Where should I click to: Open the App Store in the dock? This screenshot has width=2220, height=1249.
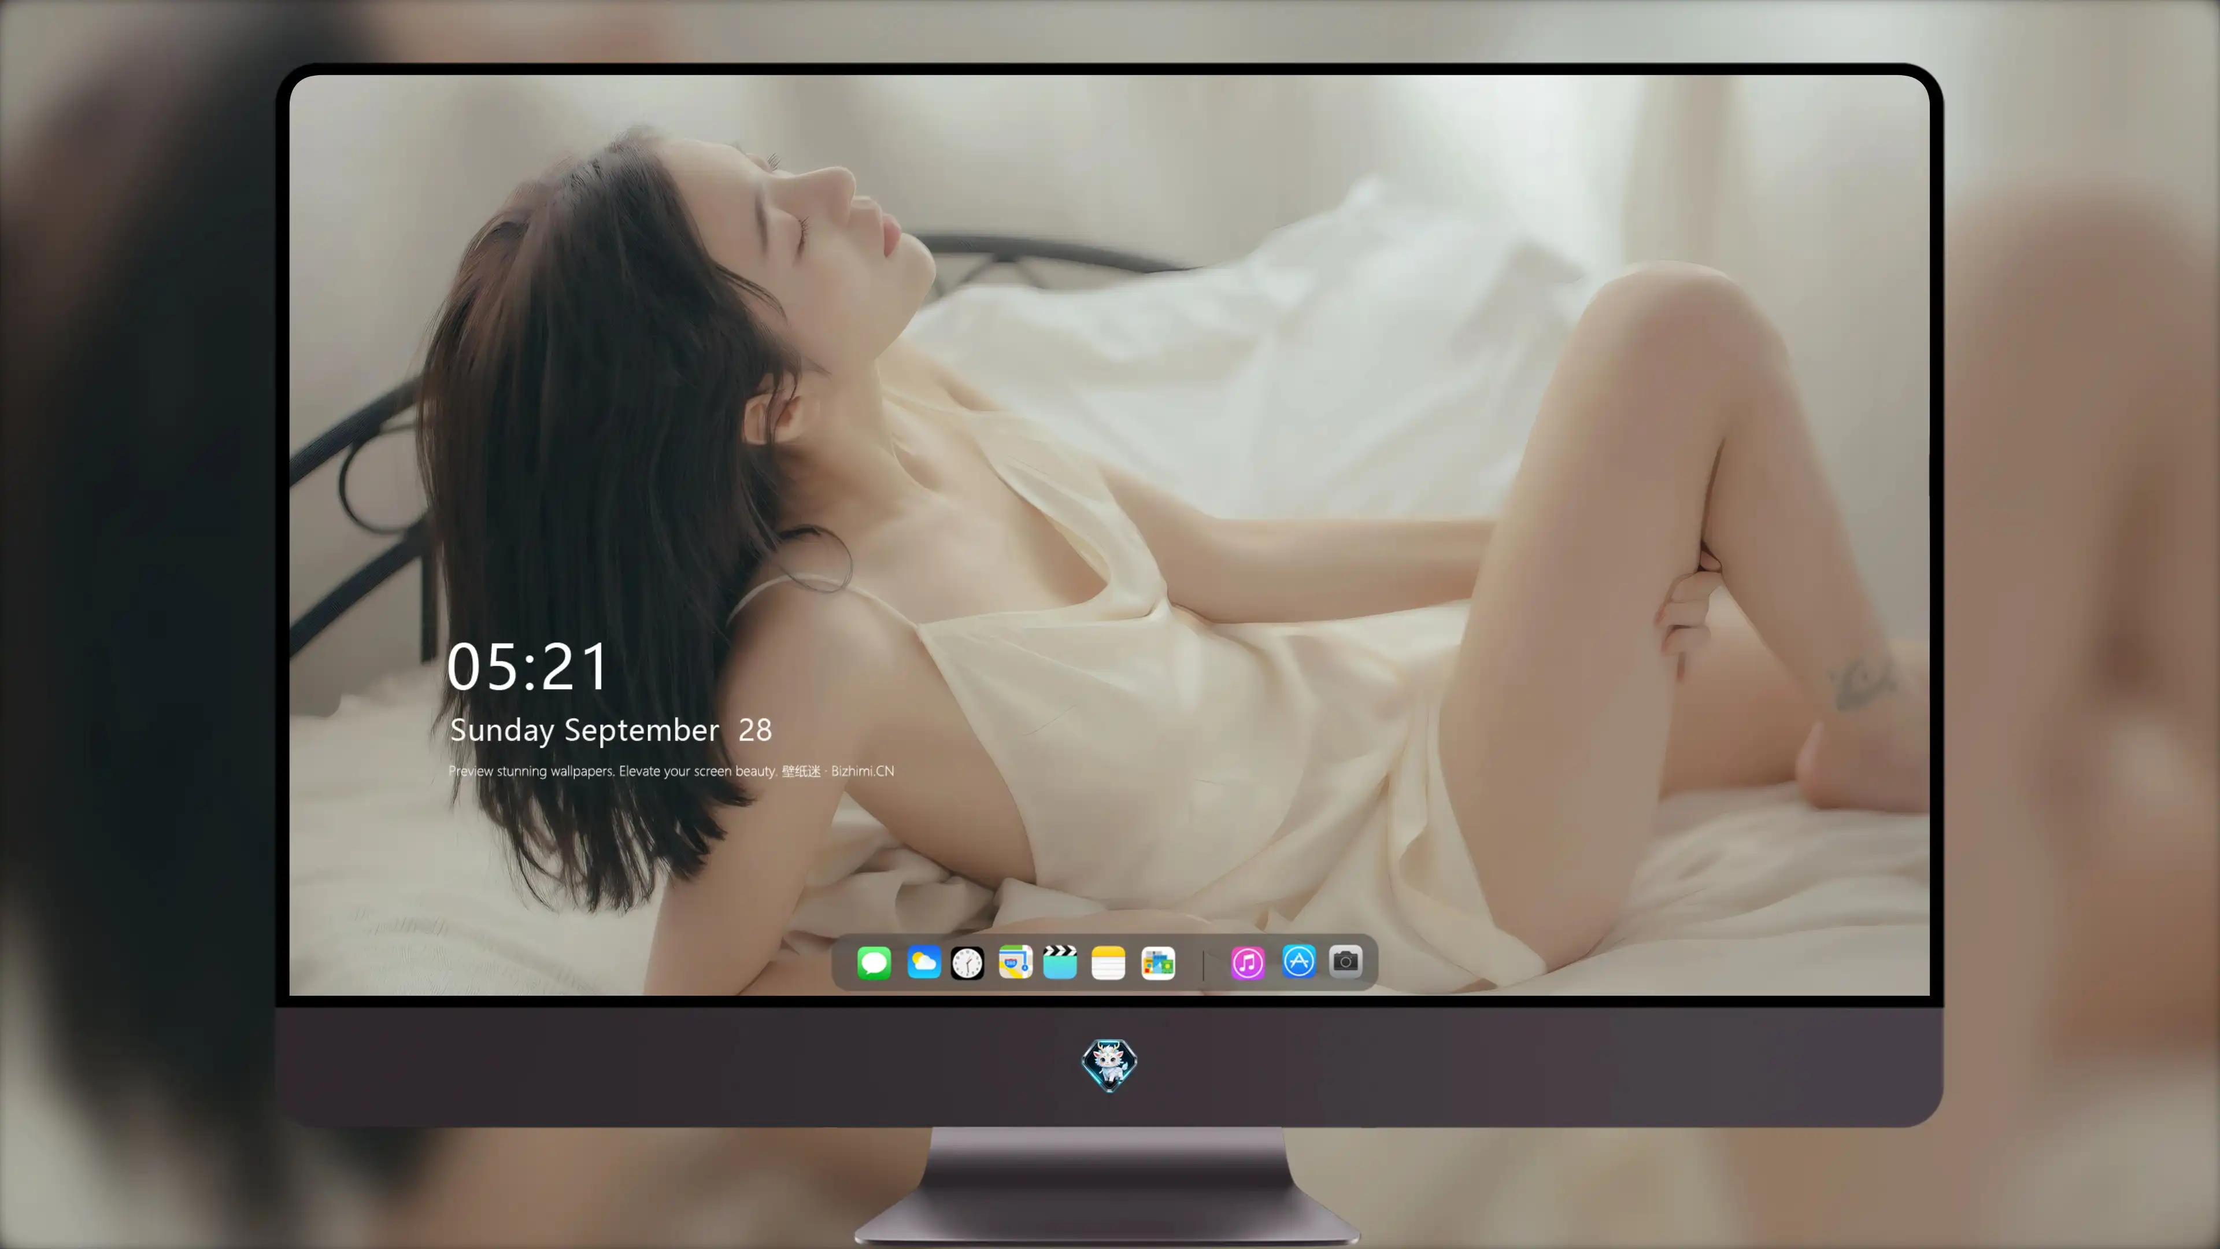click(x=1298, y=961)
